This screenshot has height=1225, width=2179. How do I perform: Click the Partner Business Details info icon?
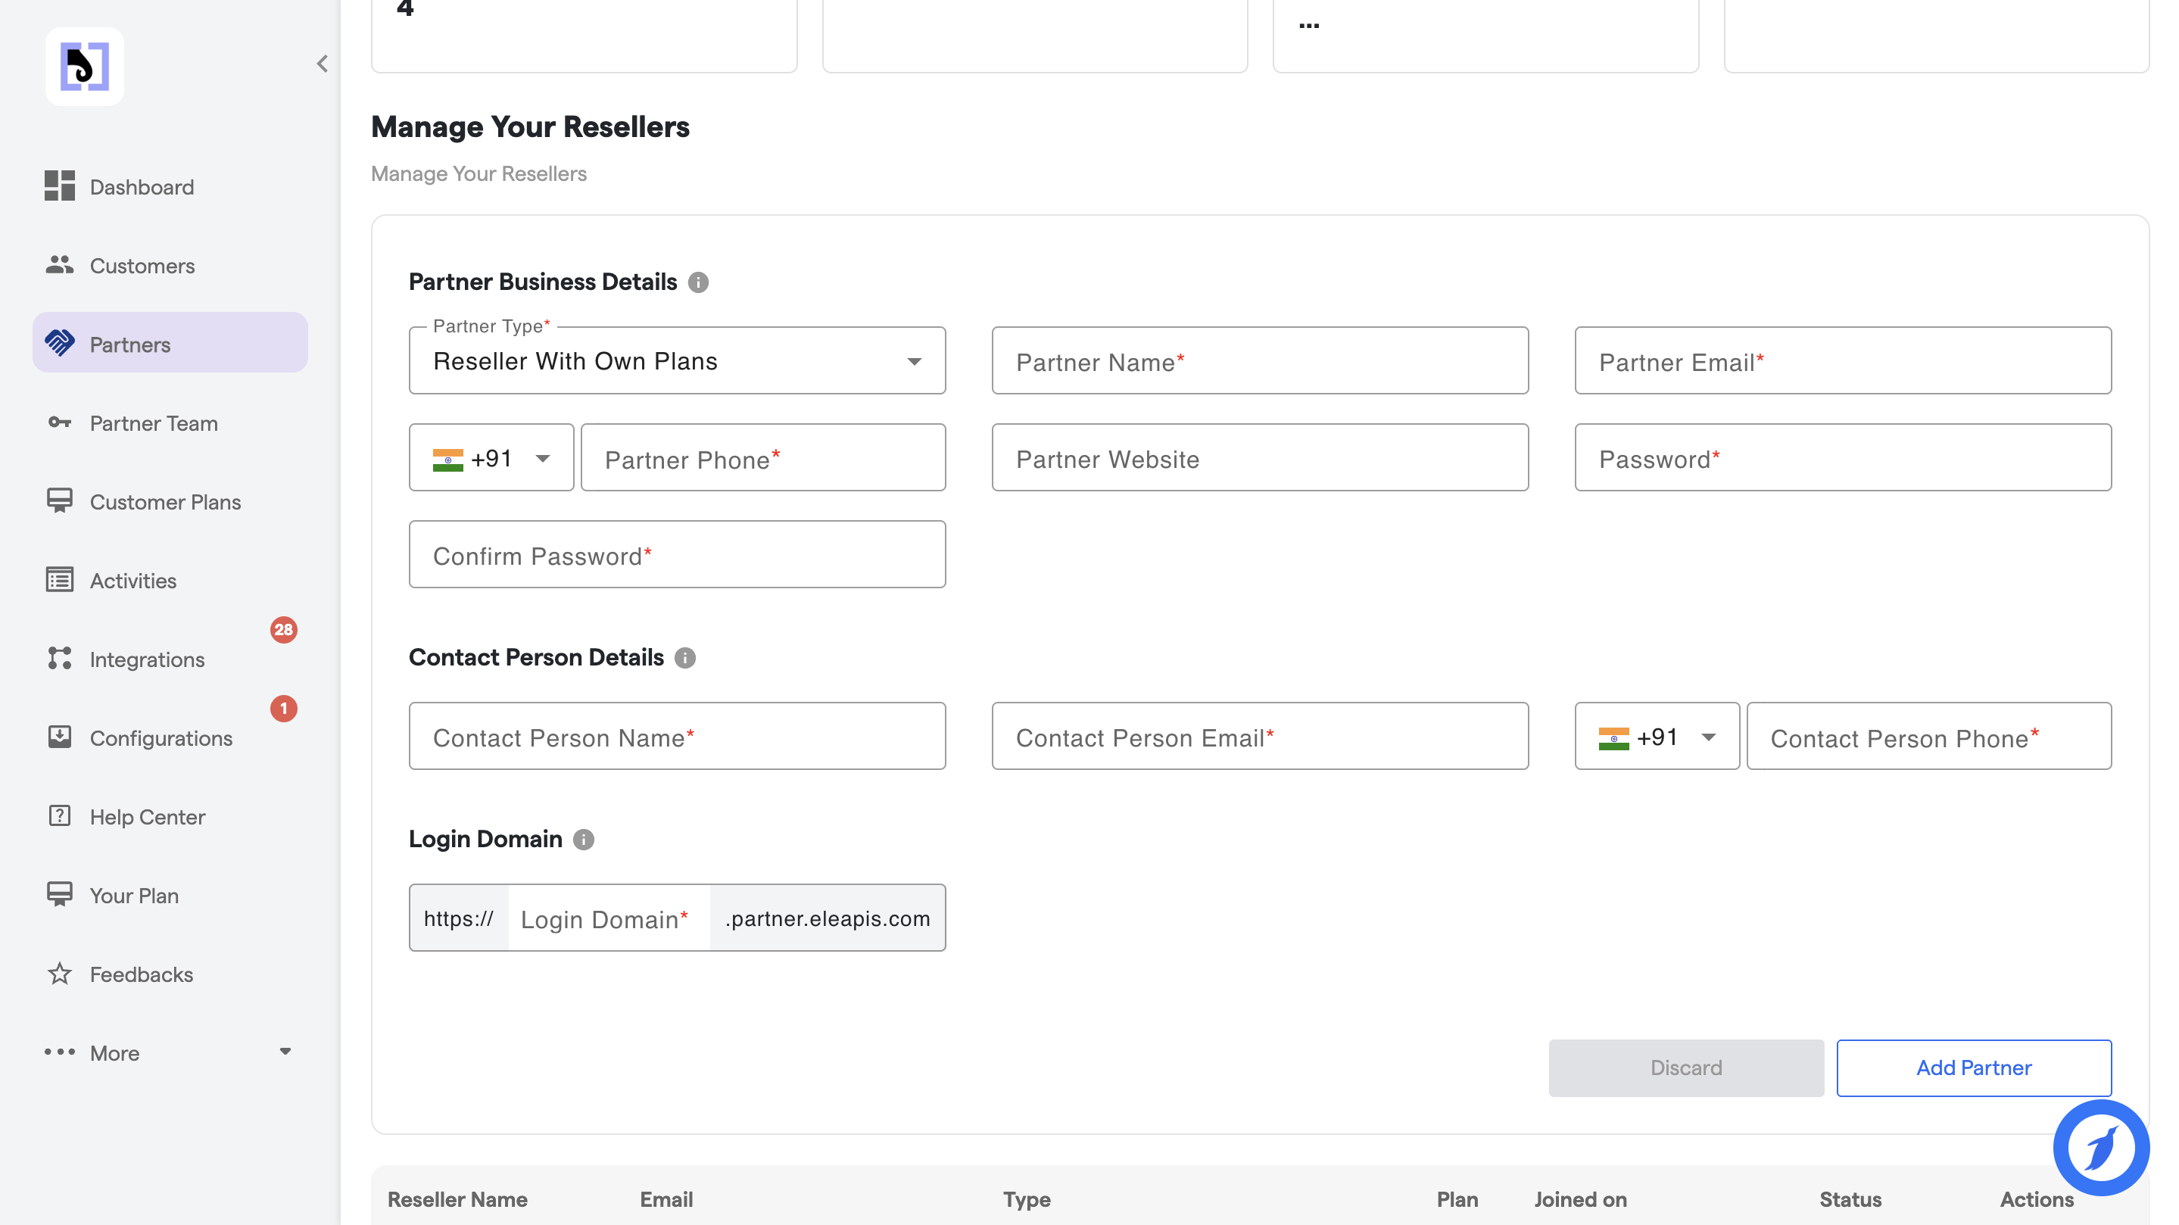(698, 282)
